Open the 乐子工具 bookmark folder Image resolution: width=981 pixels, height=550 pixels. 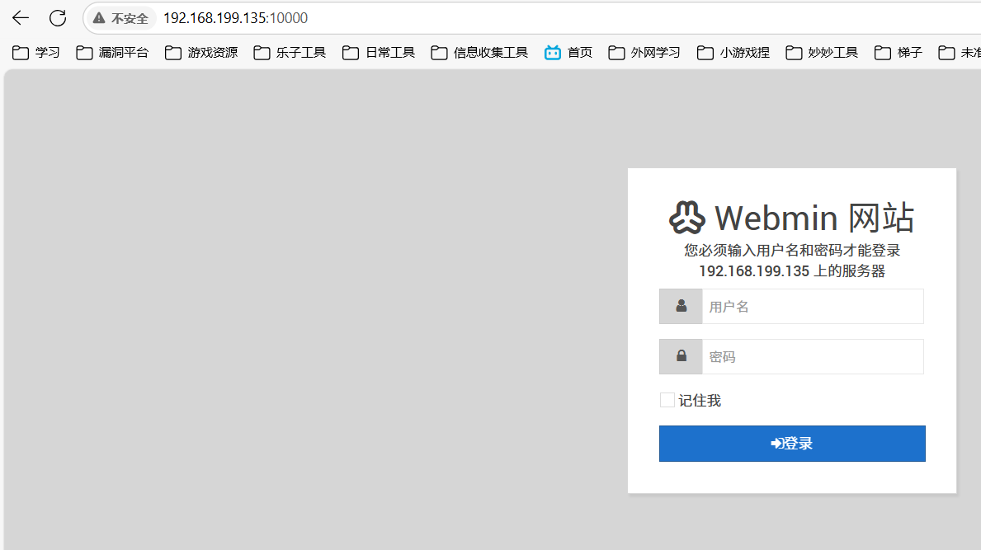[290, 53]
